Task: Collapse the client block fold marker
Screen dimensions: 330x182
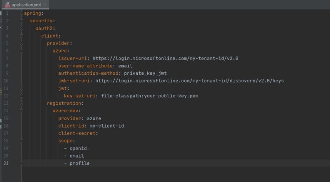Action: [21, 36]
